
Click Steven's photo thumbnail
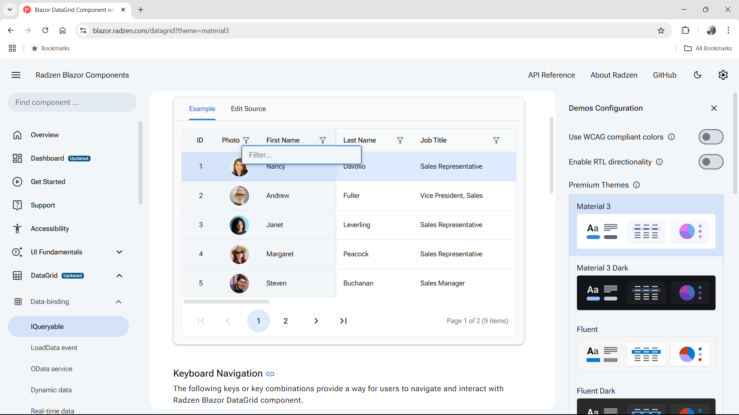pos(239,284)
